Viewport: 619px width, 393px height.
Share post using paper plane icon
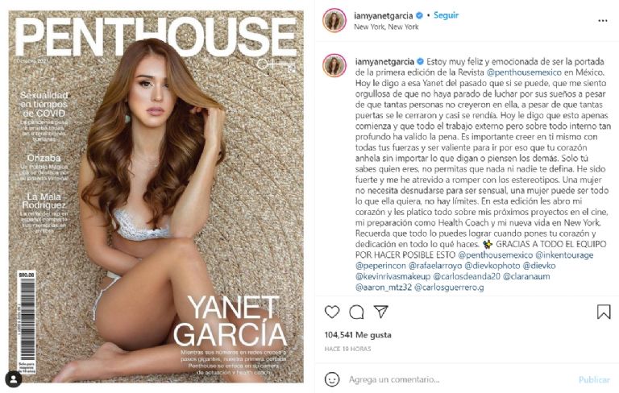(381, 312)
